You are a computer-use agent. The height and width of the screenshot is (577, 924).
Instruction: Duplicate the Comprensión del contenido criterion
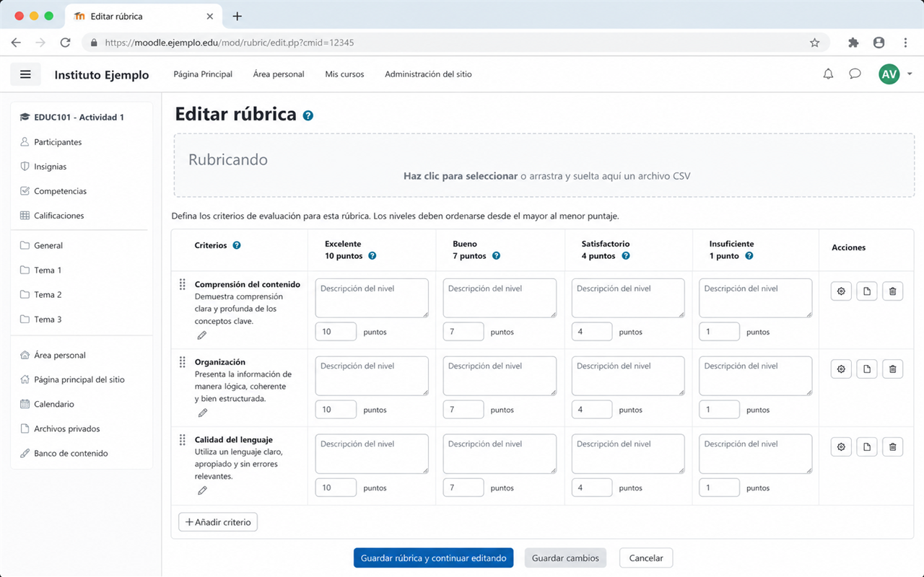click(867, 291)
